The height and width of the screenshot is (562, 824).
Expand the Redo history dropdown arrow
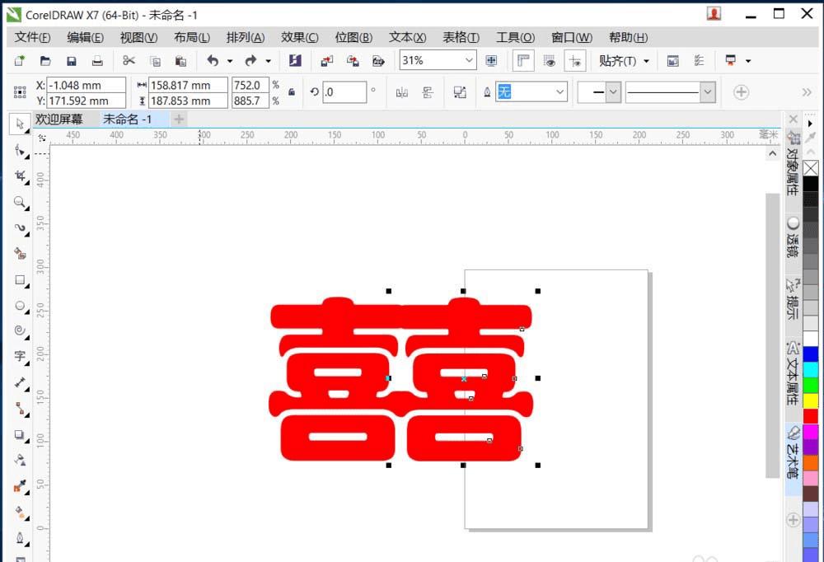click(x=268, y=61)
